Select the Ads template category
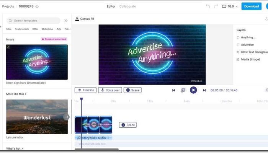 59,29
